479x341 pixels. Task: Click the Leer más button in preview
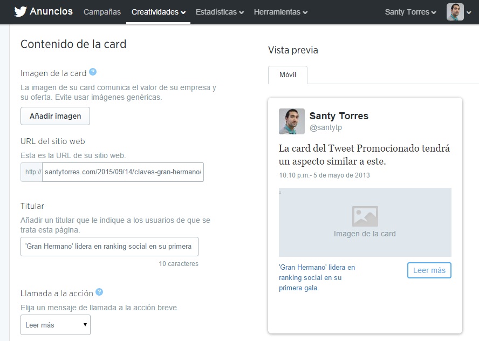[429, 270]
